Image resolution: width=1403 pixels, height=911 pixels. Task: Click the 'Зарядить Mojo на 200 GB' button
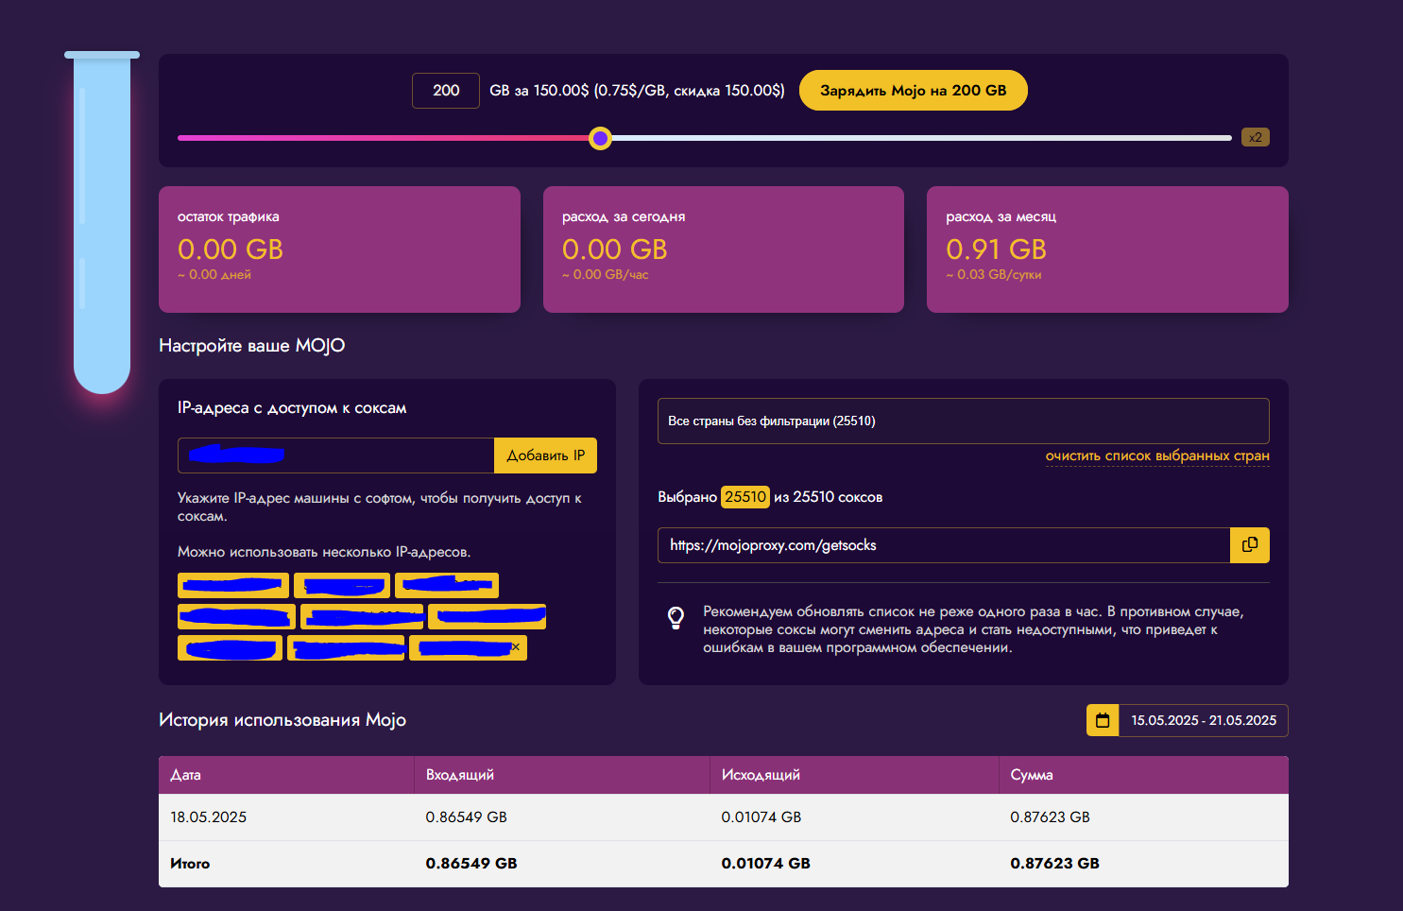point(913,91)
